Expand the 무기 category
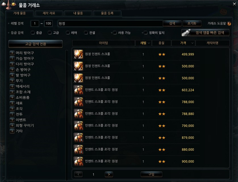Screen dimensions: 238x182 click(x=12, y=81)
